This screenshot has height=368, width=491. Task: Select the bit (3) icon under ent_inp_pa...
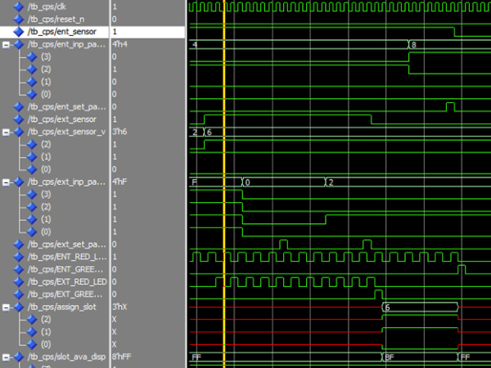pos(32,56)
